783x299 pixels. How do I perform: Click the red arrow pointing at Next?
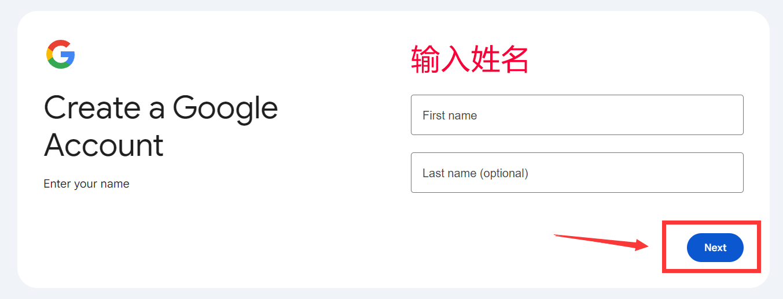[x=596, y=241]
